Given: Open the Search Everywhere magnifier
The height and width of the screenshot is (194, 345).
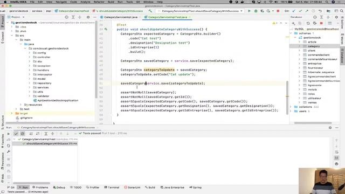Looking at the screenshot, I should pos(342,11).
